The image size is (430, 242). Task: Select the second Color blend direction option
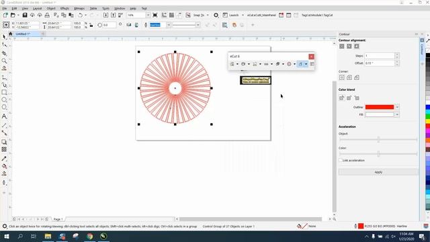click(x=349, y=98)
